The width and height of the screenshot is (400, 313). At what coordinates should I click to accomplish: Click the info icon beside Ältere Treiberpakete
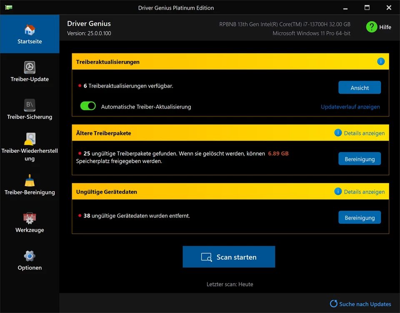(337, 133)
